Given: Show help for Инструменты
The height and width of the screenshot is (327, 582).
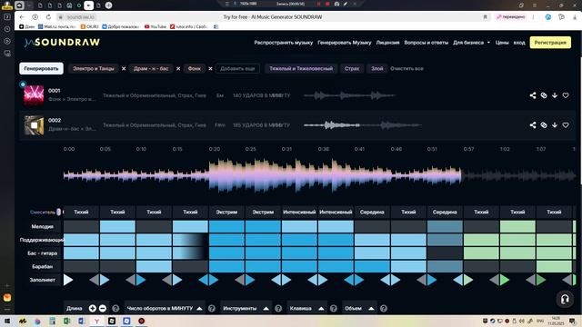Looking at the screenshot, I should (278, 308).
